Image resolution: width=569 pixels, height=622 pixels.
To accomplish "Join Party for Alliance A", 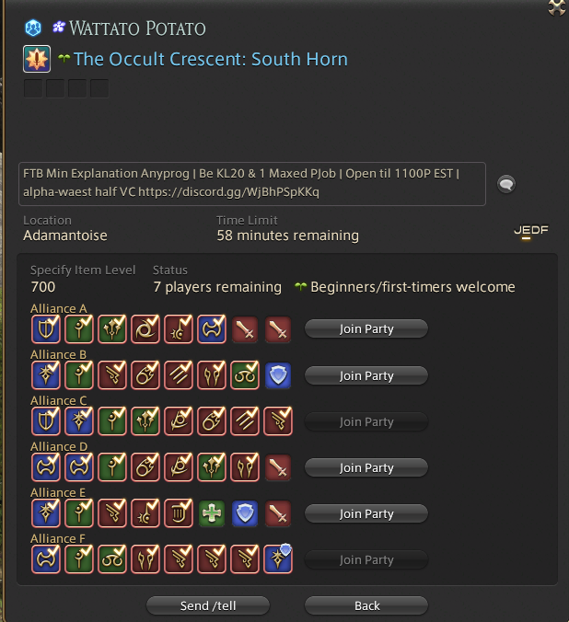I will tap(366, 328).
